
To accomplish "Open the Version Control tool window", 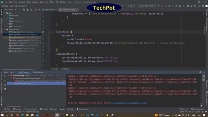I will (31, 109).
